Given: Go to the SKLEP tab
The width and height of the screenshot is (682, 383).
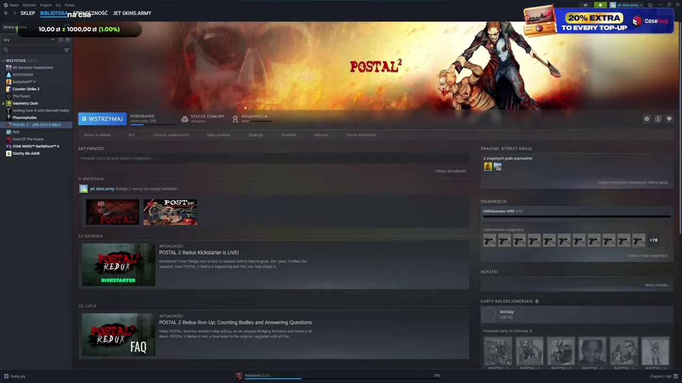Looking at the screenshot, I should click(x=28, y=13).
